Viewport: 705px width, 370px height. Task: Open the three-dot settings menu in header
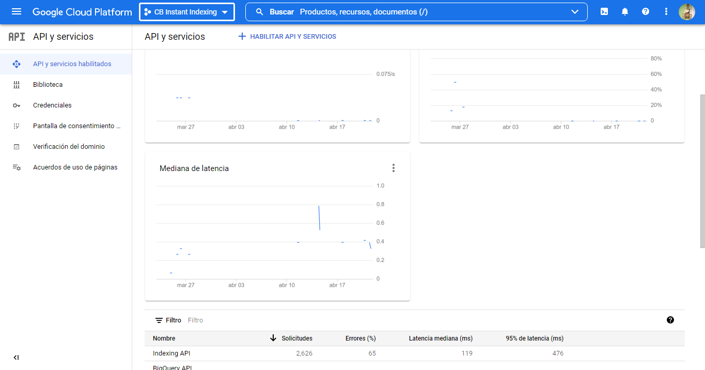(x=666, y=11)
